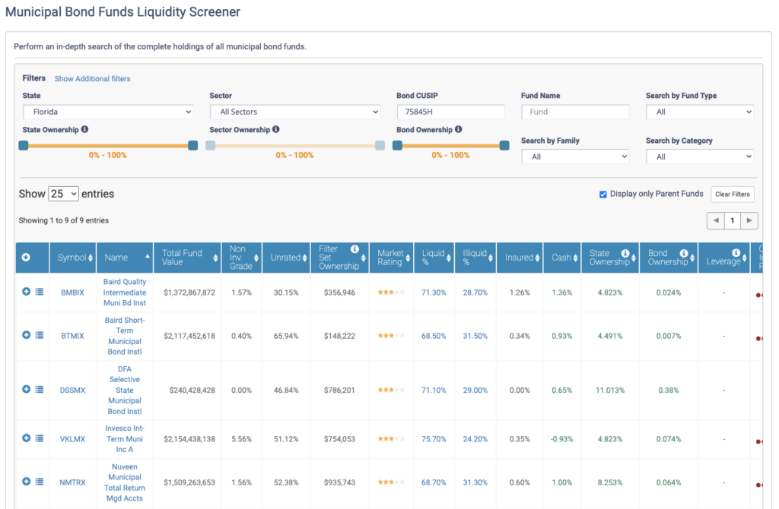Click Show Additional filters link
Viewport: 779px width, 509px height.
click(x=92, y=78)
